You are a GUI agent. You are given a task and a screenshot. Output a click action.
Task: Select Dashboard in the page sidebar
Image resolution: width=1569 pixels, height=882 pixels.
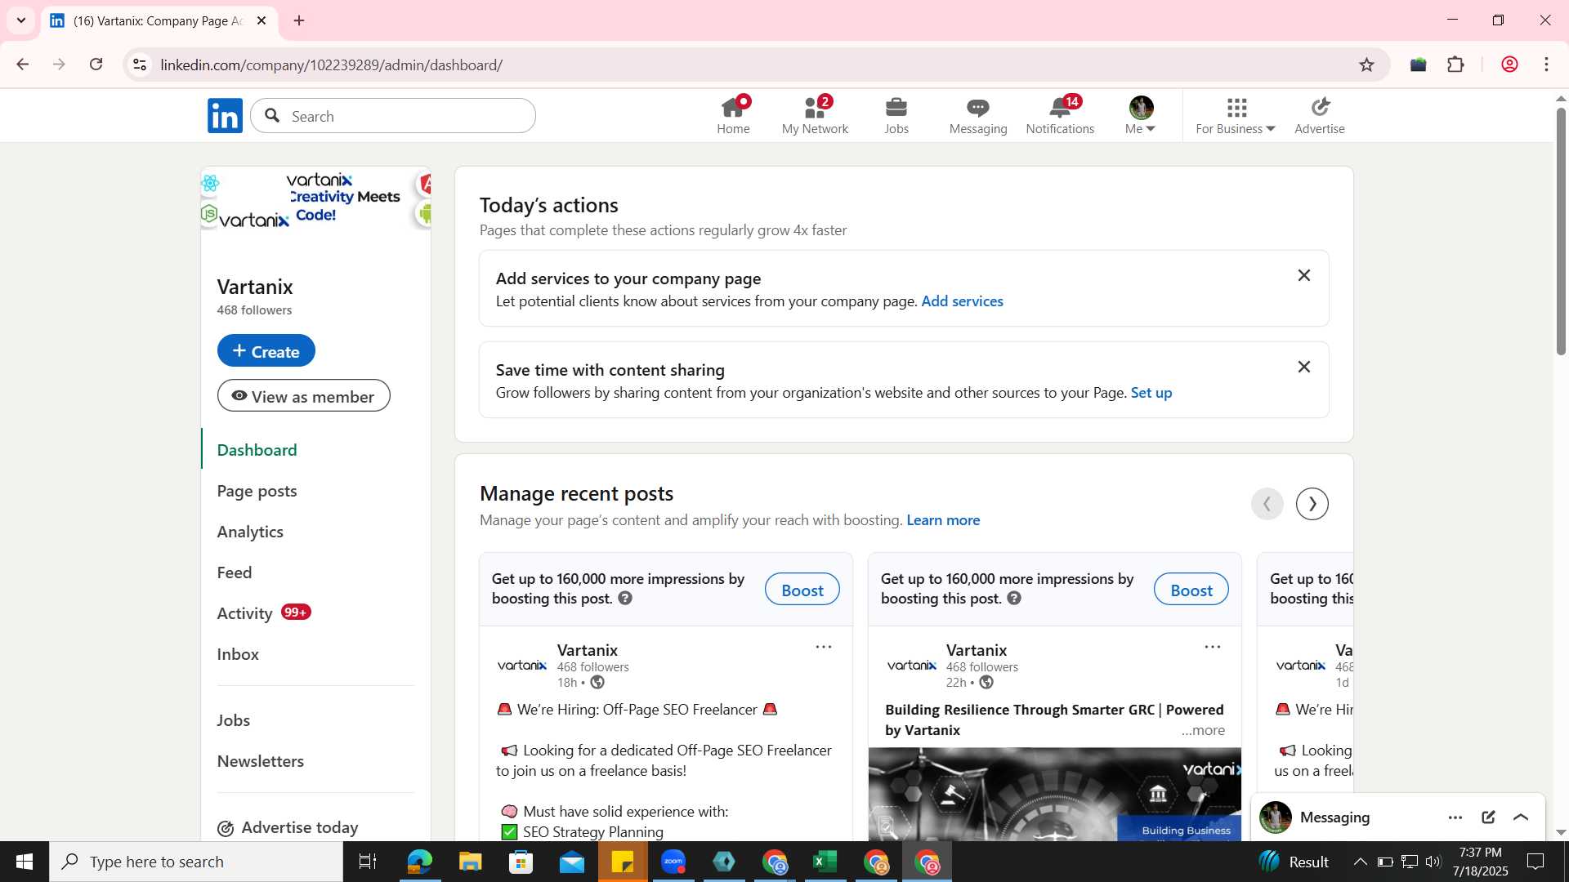point(257,450)
